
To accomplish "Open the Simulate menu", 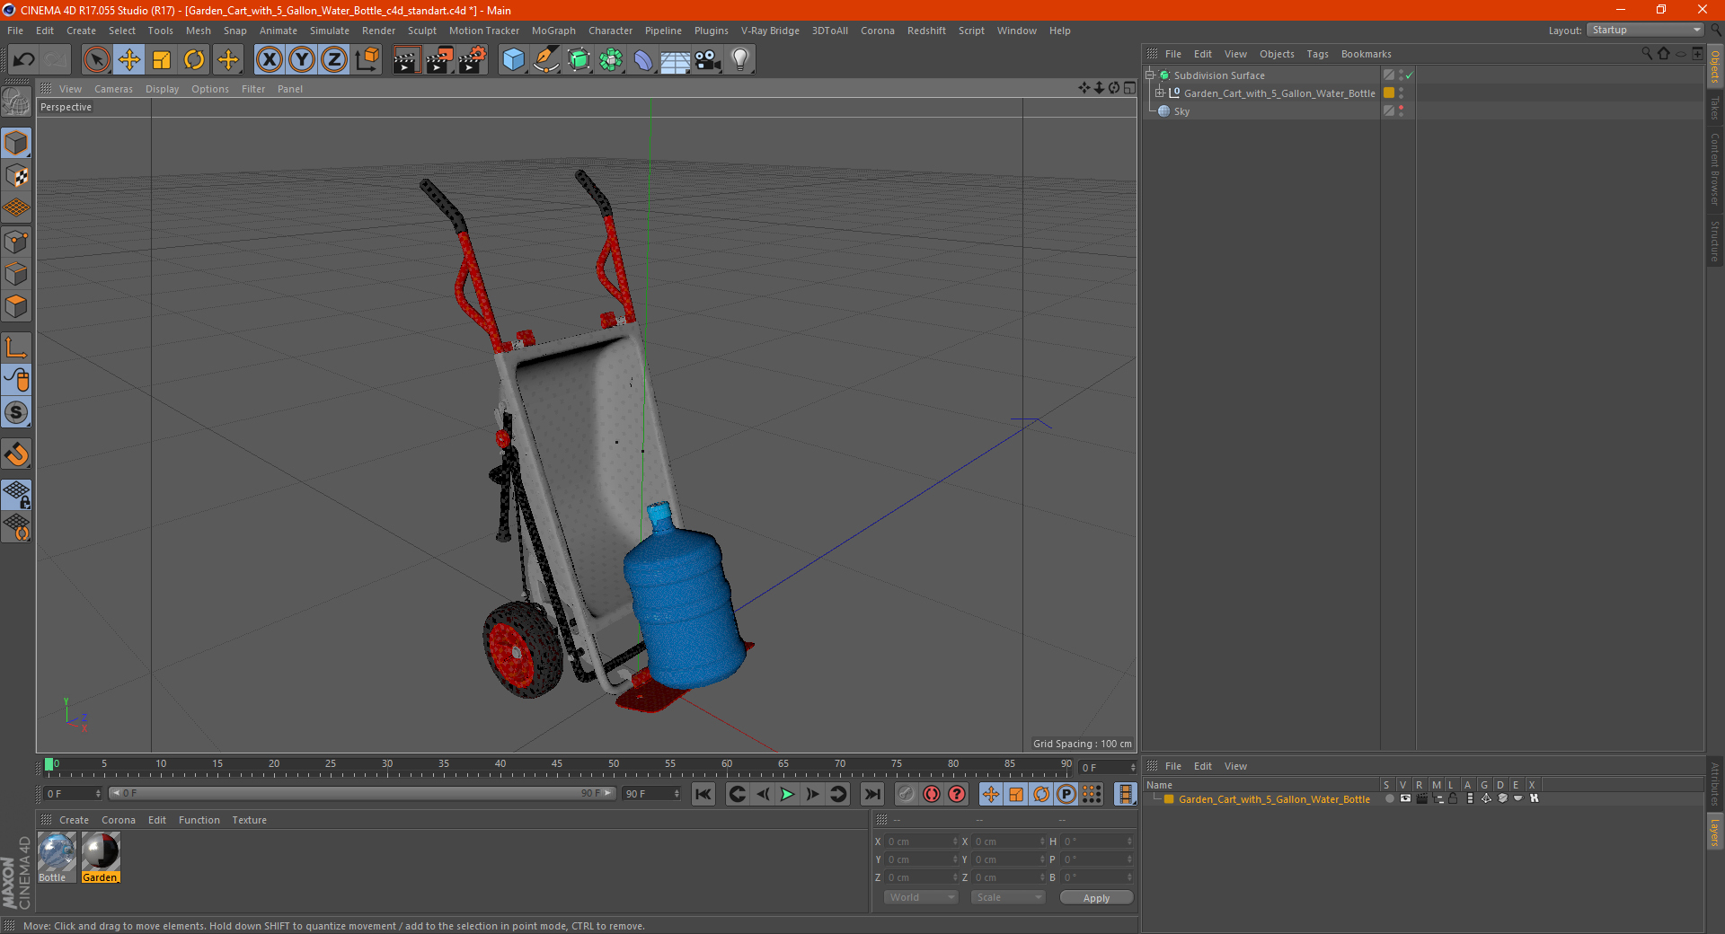I will pos(329,31).
